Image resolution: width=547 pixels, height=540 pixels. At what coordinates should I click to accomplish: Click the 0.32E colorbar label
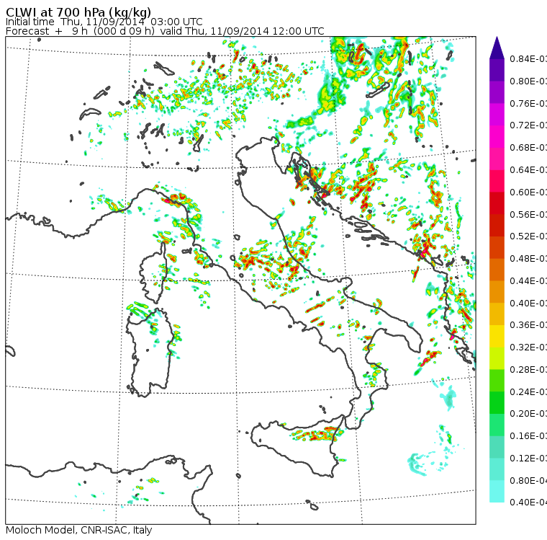pos(528,347)
